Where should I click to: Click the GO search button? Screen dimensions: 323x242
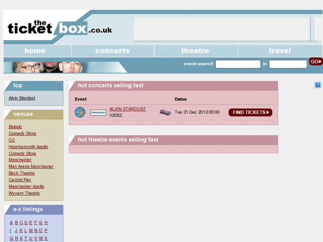click(x=316, y=62)
